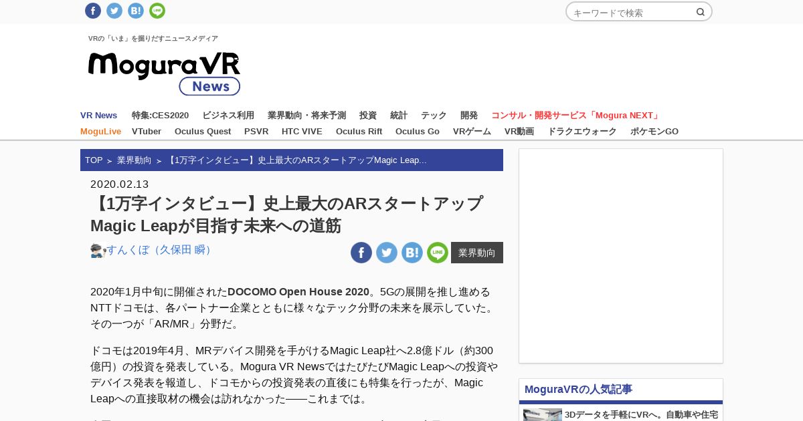This screenshot has width=803, height=421.
Task: Click the 業界動向 category tag button
Action: click(477, 253)
